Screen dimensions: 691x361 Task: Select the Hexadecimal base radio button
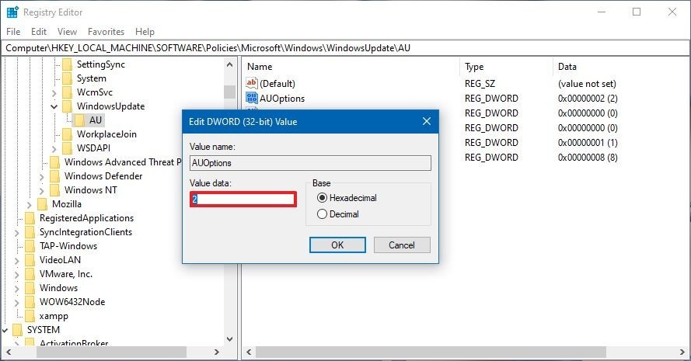(x=322, y=198)
